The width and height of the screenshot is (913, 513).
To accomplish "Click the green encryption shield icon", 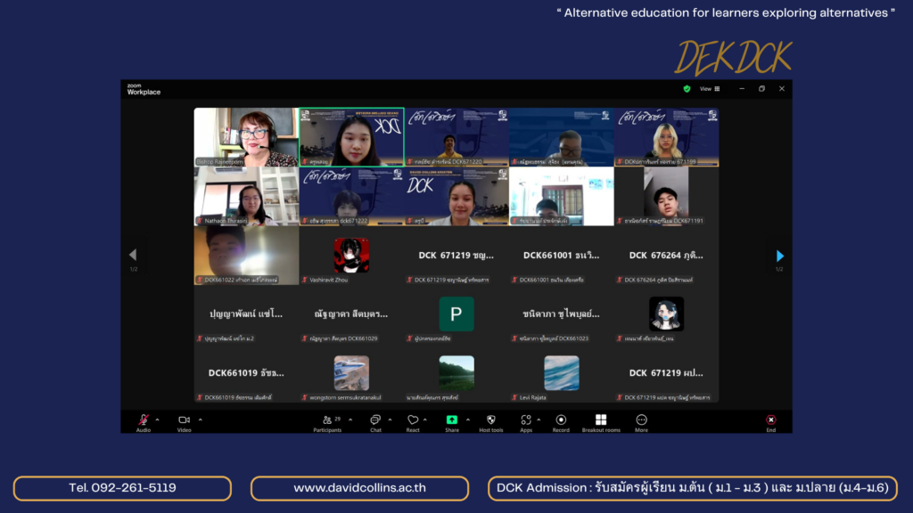I will click(687, 89).
